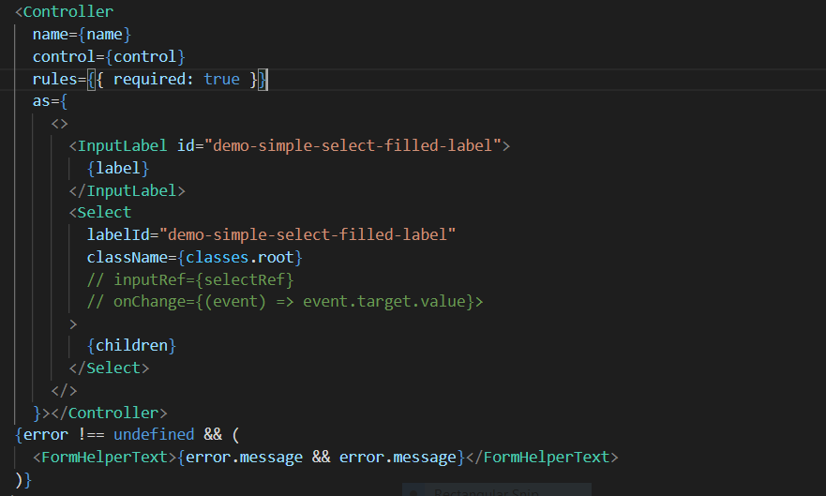
Task: Click the 'true' value in rules
Action: (222, 79)
